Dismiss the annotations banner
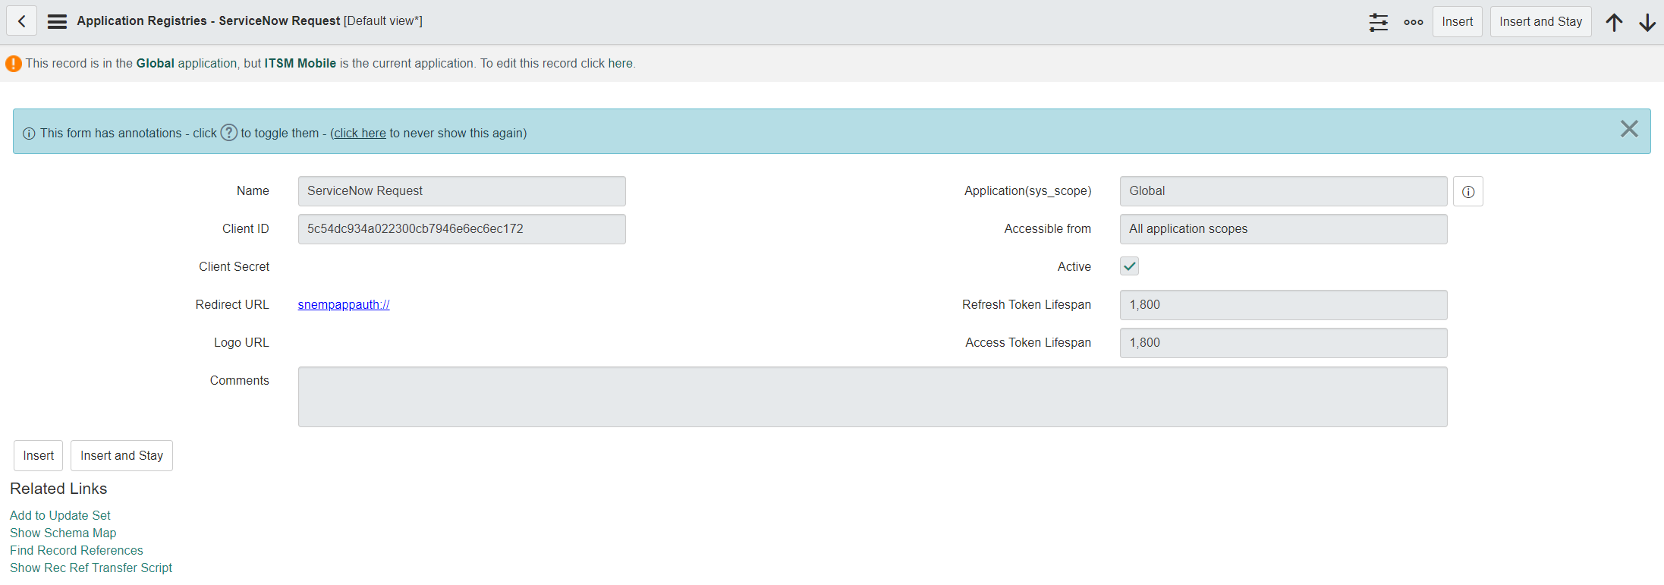Viewport: 1664px width, 585px height. 1628,129
